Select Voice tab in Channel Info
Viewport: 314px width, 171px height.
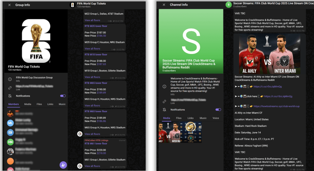[x=216, y=118]
